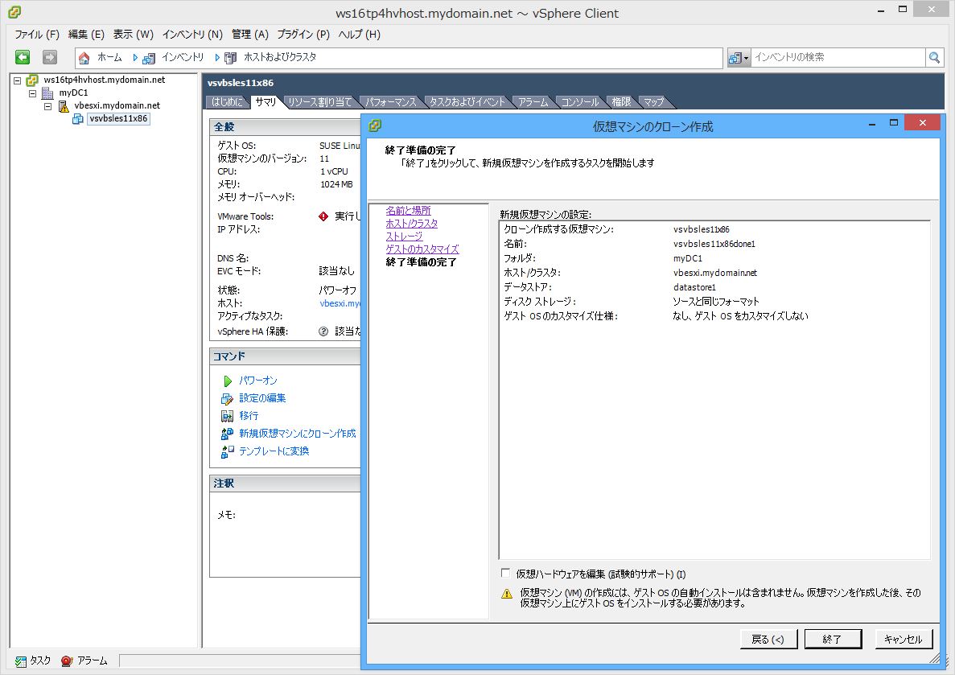This screenshot has width=955, height=675.
Task: Click 新規仮想マシンにクローン作成 link
Action: [x=297, y=433]
